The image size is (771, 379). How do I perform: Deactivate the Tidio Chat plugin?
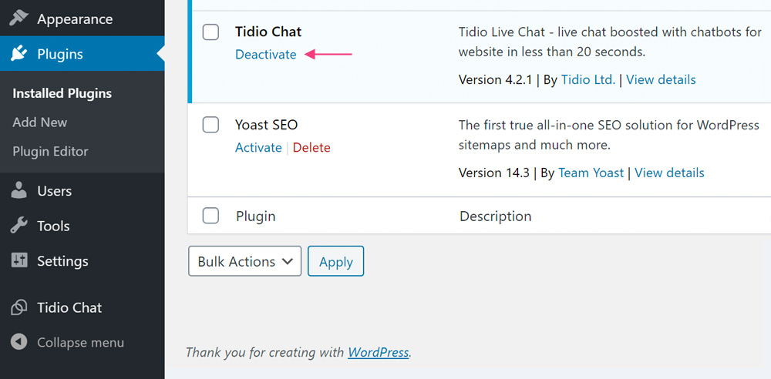point(266,55)
